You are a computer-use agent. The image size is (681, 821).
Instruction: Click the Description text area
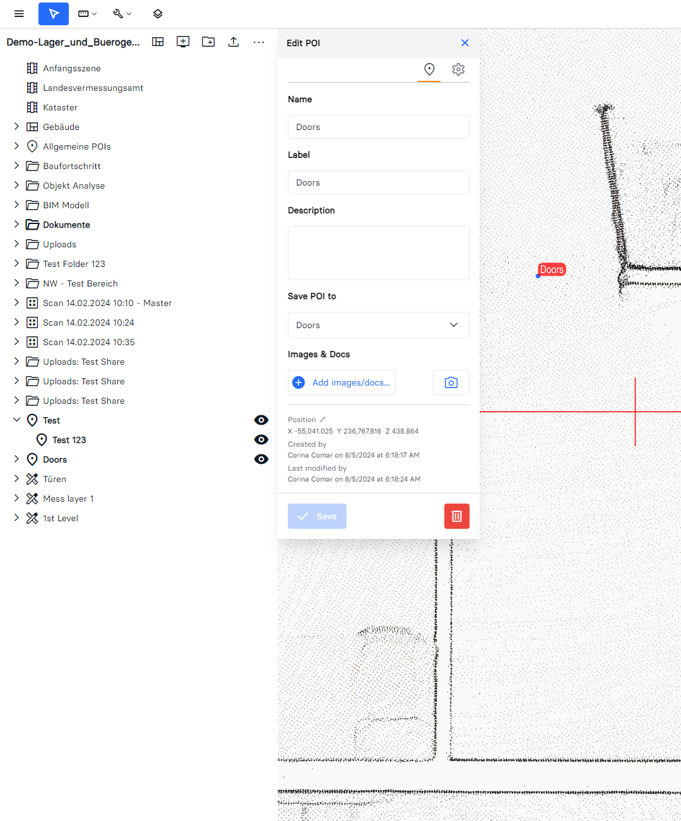[378, 253]
